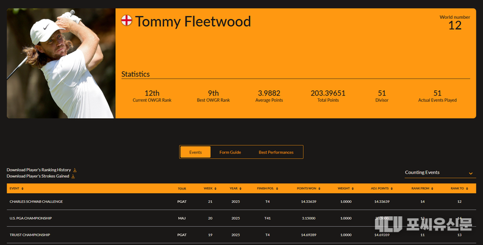Click the Tommy Fleetwood player photo
Screen dimensions: 483x245
[61, 63]
